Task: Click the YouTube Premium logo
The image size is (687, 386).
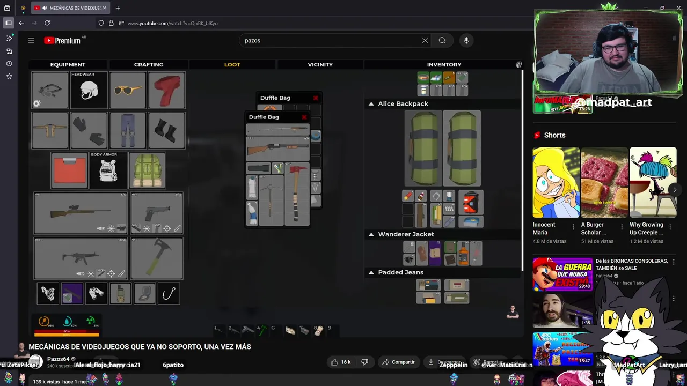Action: click(x=62, y=40)
